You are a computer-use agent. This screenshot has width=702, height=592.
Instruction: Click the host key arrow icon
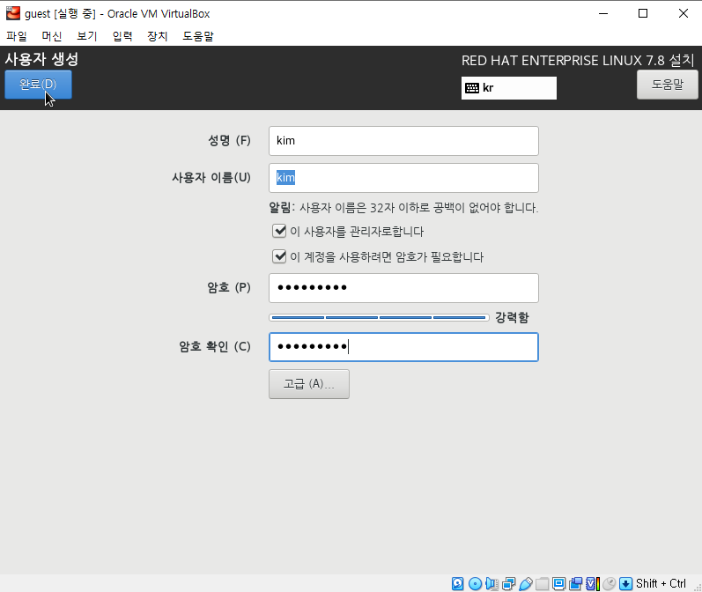626,583
